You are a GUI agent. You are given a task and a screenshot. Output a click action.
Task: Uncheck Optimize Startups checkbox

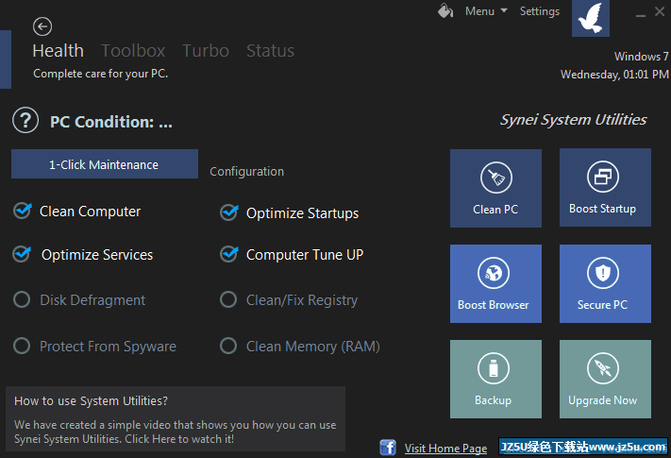(229, 212)
